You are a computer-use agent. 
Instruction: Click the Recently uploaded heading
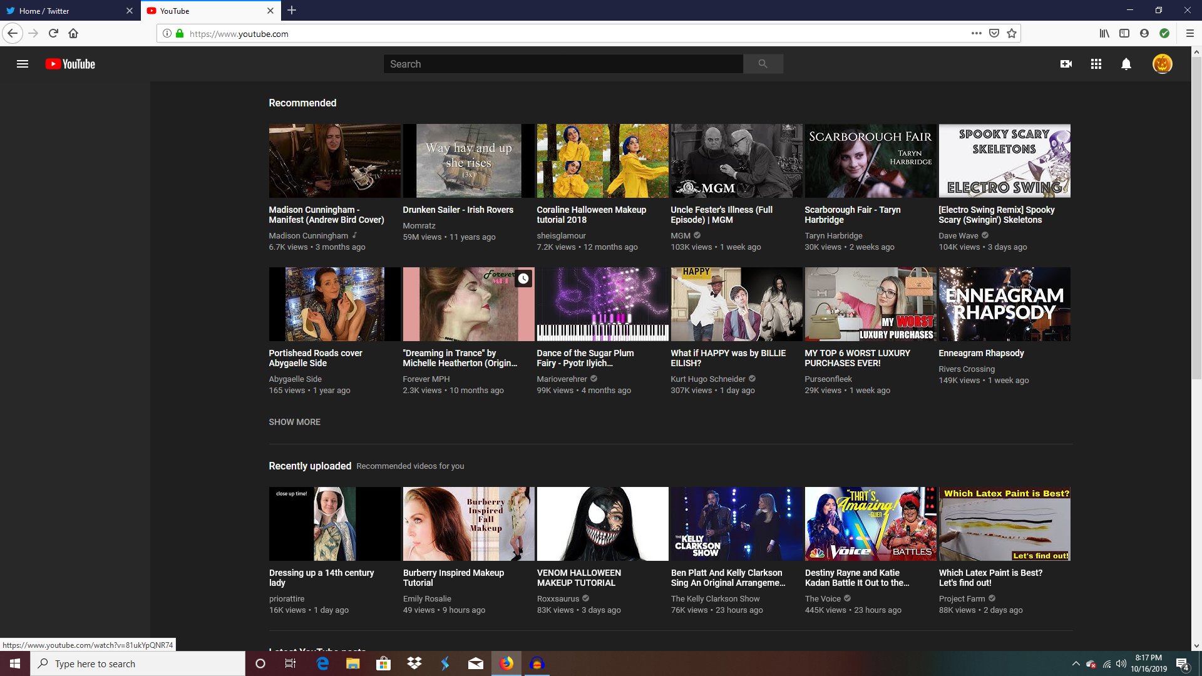[310, 466]
